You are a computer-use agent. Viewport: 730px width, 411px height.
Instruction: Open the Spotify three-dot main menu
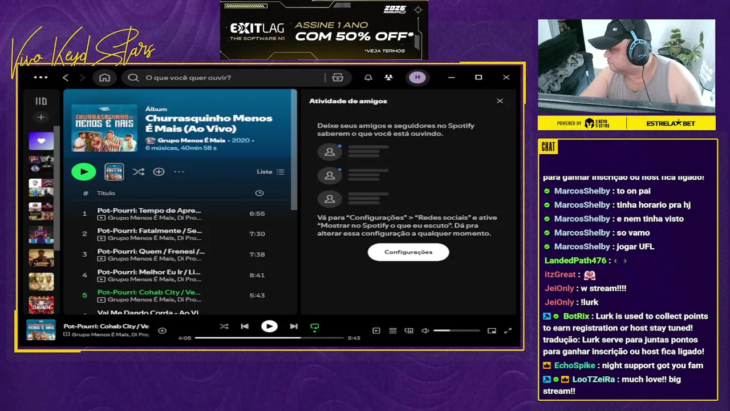pos(40,78)
